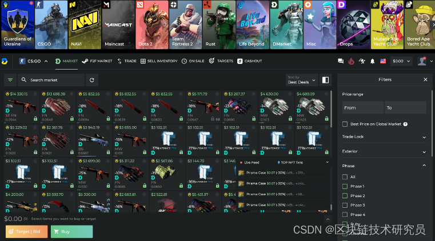Collapse the Live Feed panel
This screenshot has height=241, width=435.
pyautogui.click(x=328, y=162)
